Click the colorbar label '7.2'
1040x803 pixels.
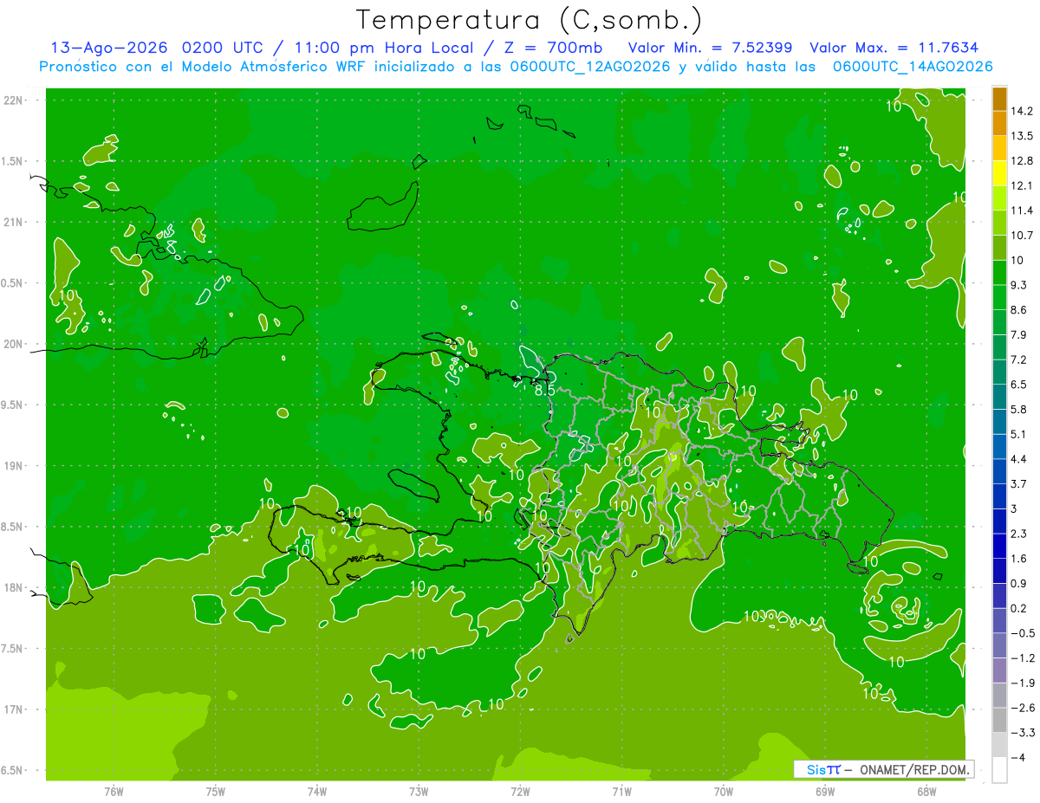point(1019,359)
